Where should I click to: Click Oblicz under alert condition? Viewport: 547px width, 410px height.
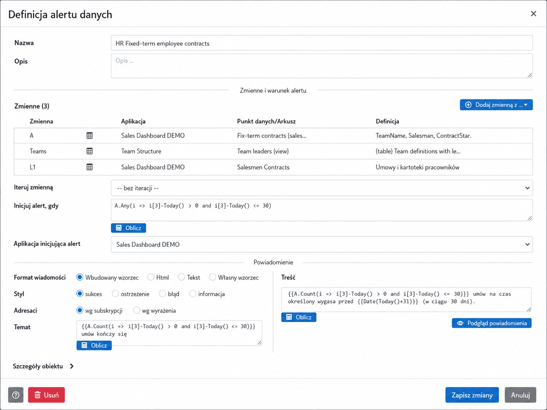[128, 228]
